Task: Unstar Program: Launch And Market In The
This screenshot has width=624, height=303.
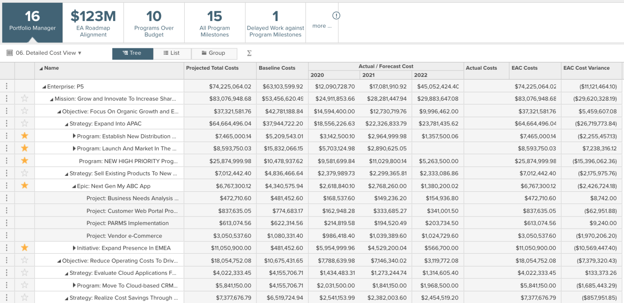Action: pyautogui.click(x=25, y=148)
